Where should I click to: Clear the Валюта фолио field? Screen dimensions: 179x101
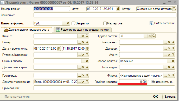click(x=68, y=23)
